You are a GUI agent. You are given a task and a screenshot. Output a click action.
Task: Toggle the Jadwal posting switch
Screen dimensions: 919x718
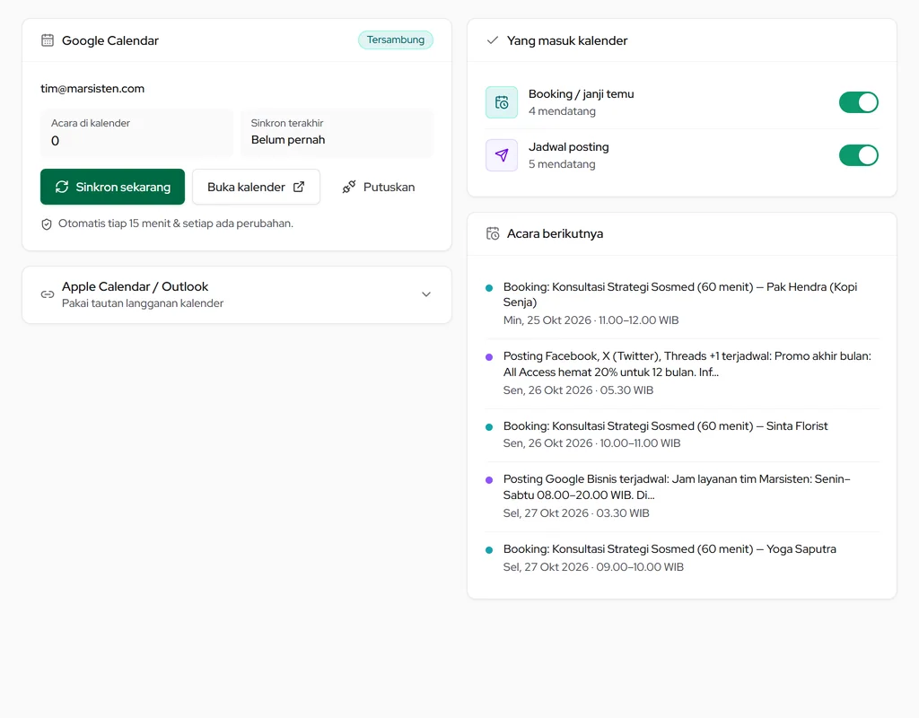[x=859, y=155]
